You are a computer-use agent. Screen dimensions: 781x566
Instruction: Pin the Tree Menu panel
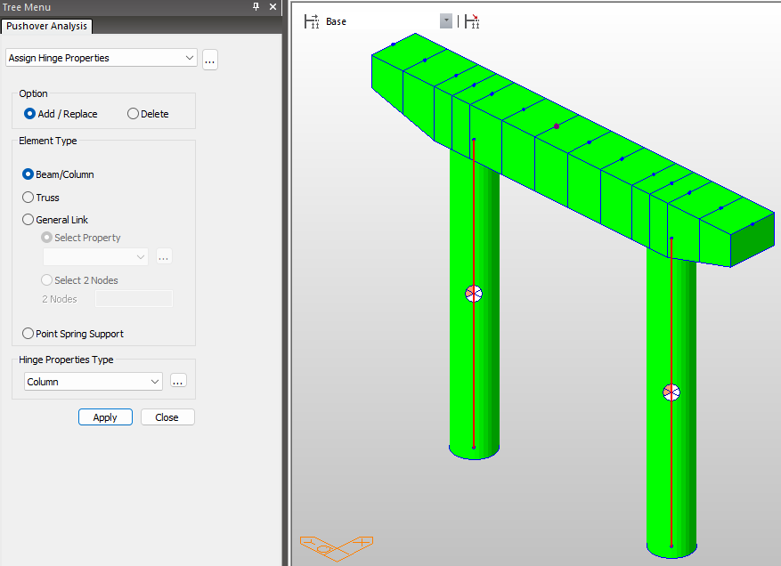(x=256, y=7)
